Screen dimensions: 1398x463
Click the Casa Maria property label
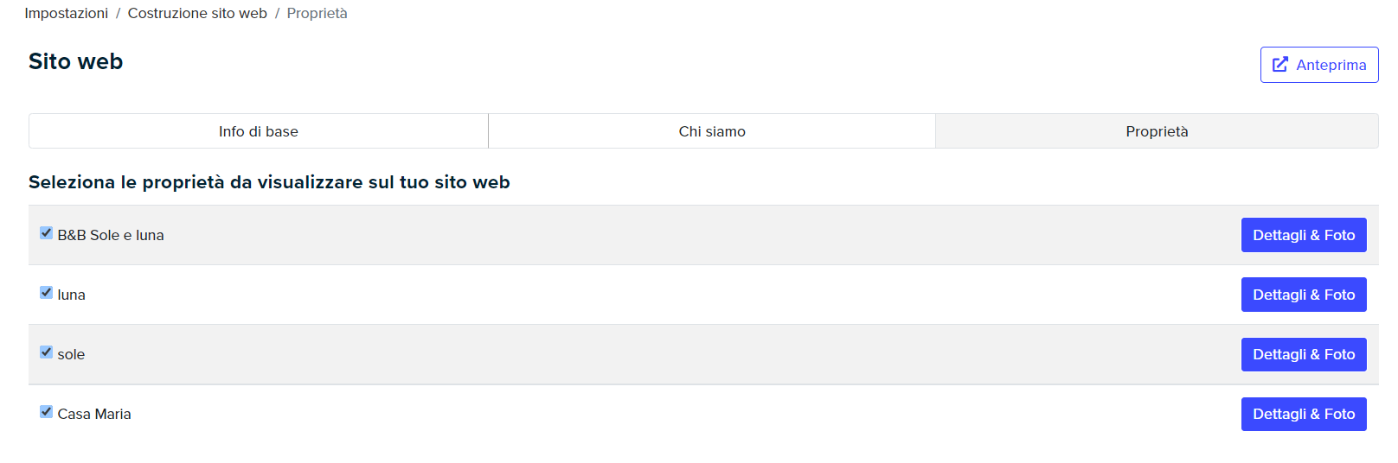(94, 414)
